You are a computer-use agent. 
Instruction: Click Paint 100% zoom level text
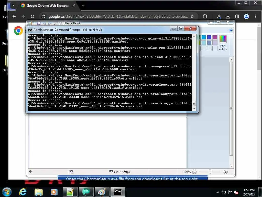187,172
